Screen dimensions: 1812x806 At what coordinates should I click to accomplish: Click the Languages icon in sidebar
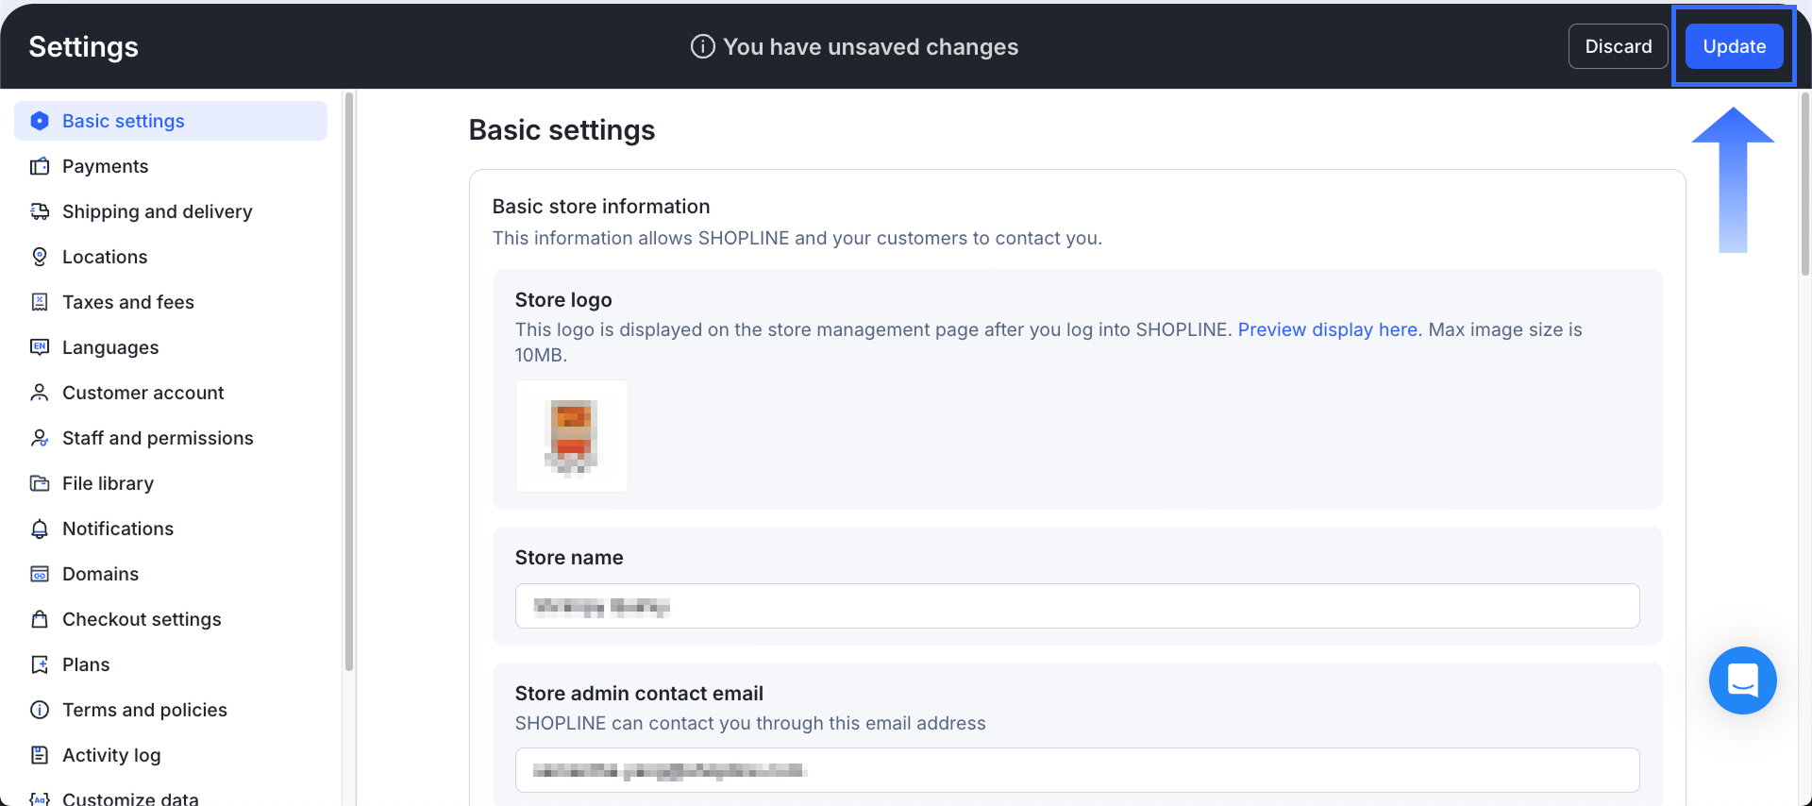tap(40, 347)
